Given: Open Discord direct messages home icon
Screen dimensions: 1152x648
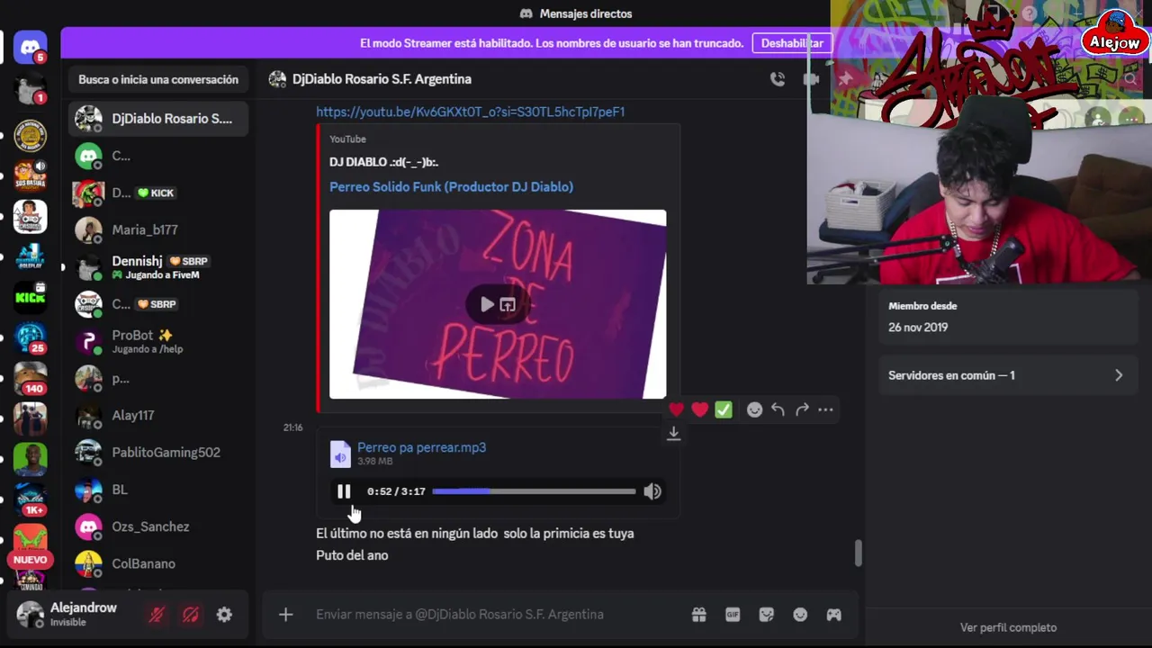Looking at the screenshot, I should (30, 47).
